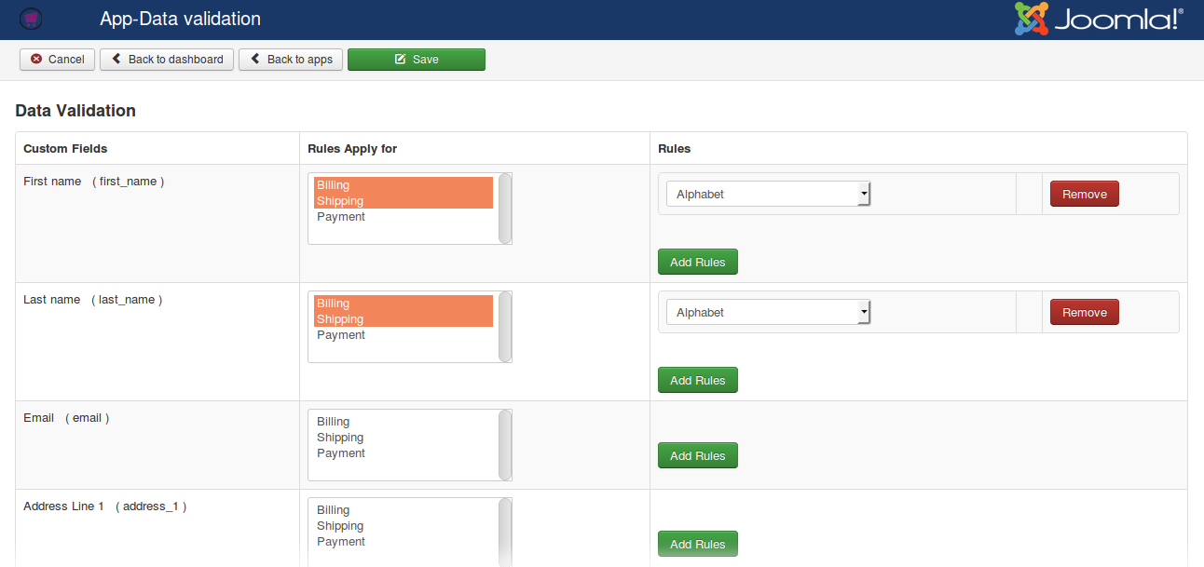Add Rules for Email field
Viewport: 1204px width, 567px height.
coord(697,455)
